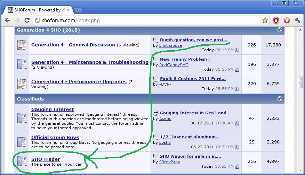
Task: Click Performance Upgrades forum status icon
Action: pyautogui.click(x=22, y=84)
